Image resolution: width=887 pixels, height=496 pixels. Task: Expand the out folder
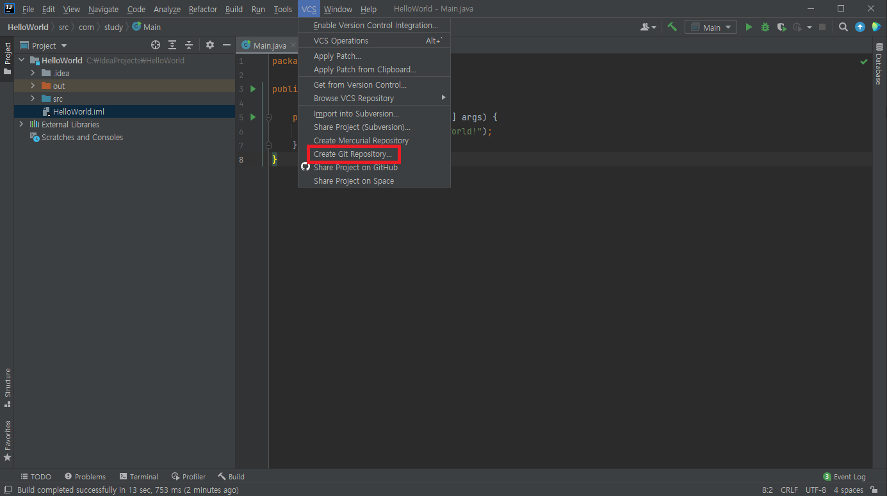pyautogui.click(x=33, y=86)
